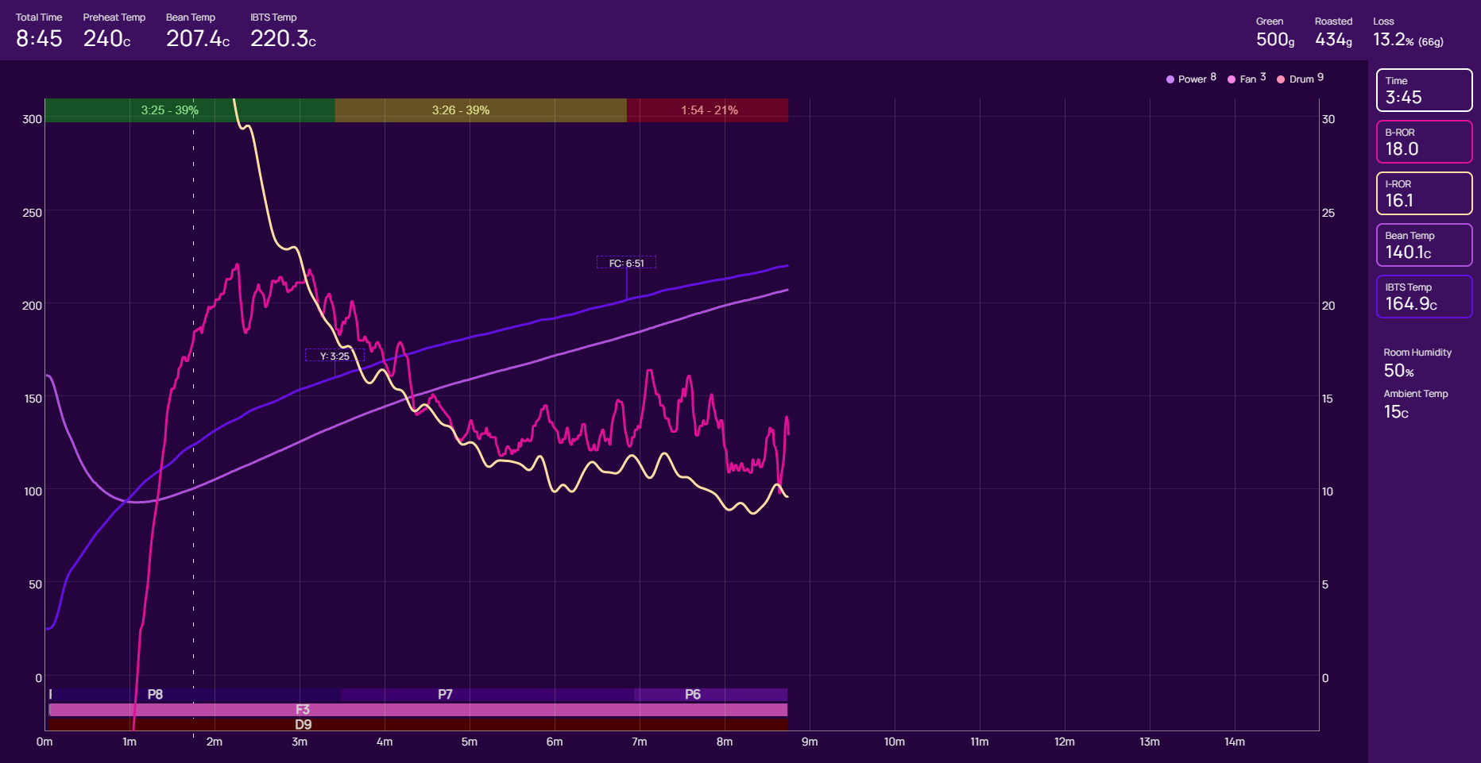
Task: Click the Y: 3:25 yellowing marker
Action: pyautogui.click(x=334, y=356)
